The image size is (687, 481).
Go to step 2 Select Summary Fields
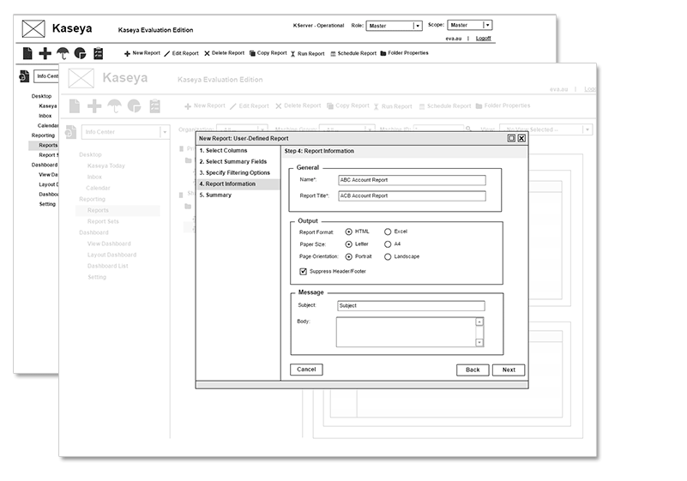tap(233, 162)
